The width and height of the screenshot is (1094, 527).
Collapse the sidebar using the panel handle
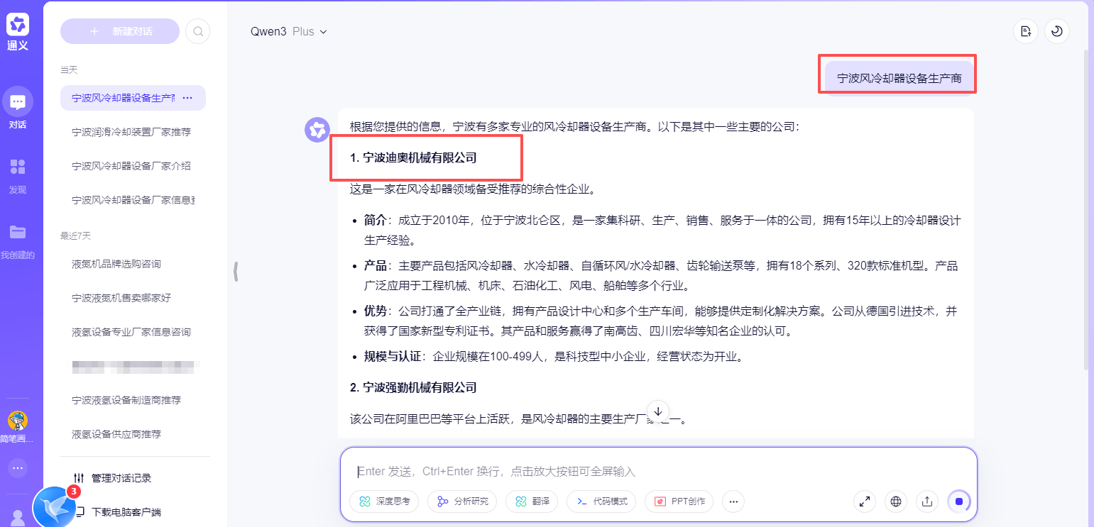(235, 272)
